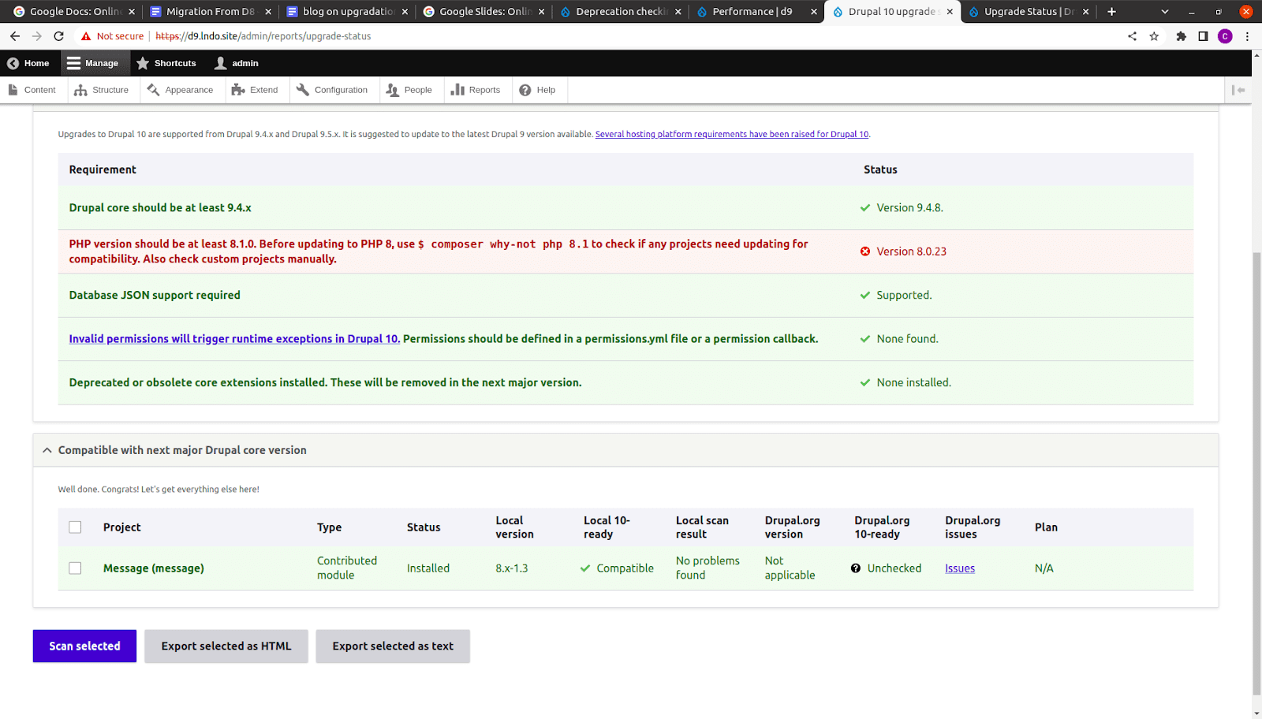
Task: Tick the Message (message) row checkbox
Action: (x=75, y=568)
